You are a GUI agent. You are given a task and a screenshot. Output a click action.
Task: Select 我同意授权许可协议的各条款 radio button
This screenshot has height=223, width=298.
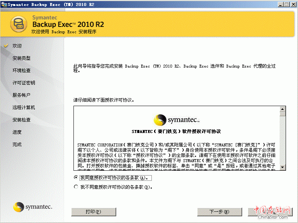coord(76,177)
